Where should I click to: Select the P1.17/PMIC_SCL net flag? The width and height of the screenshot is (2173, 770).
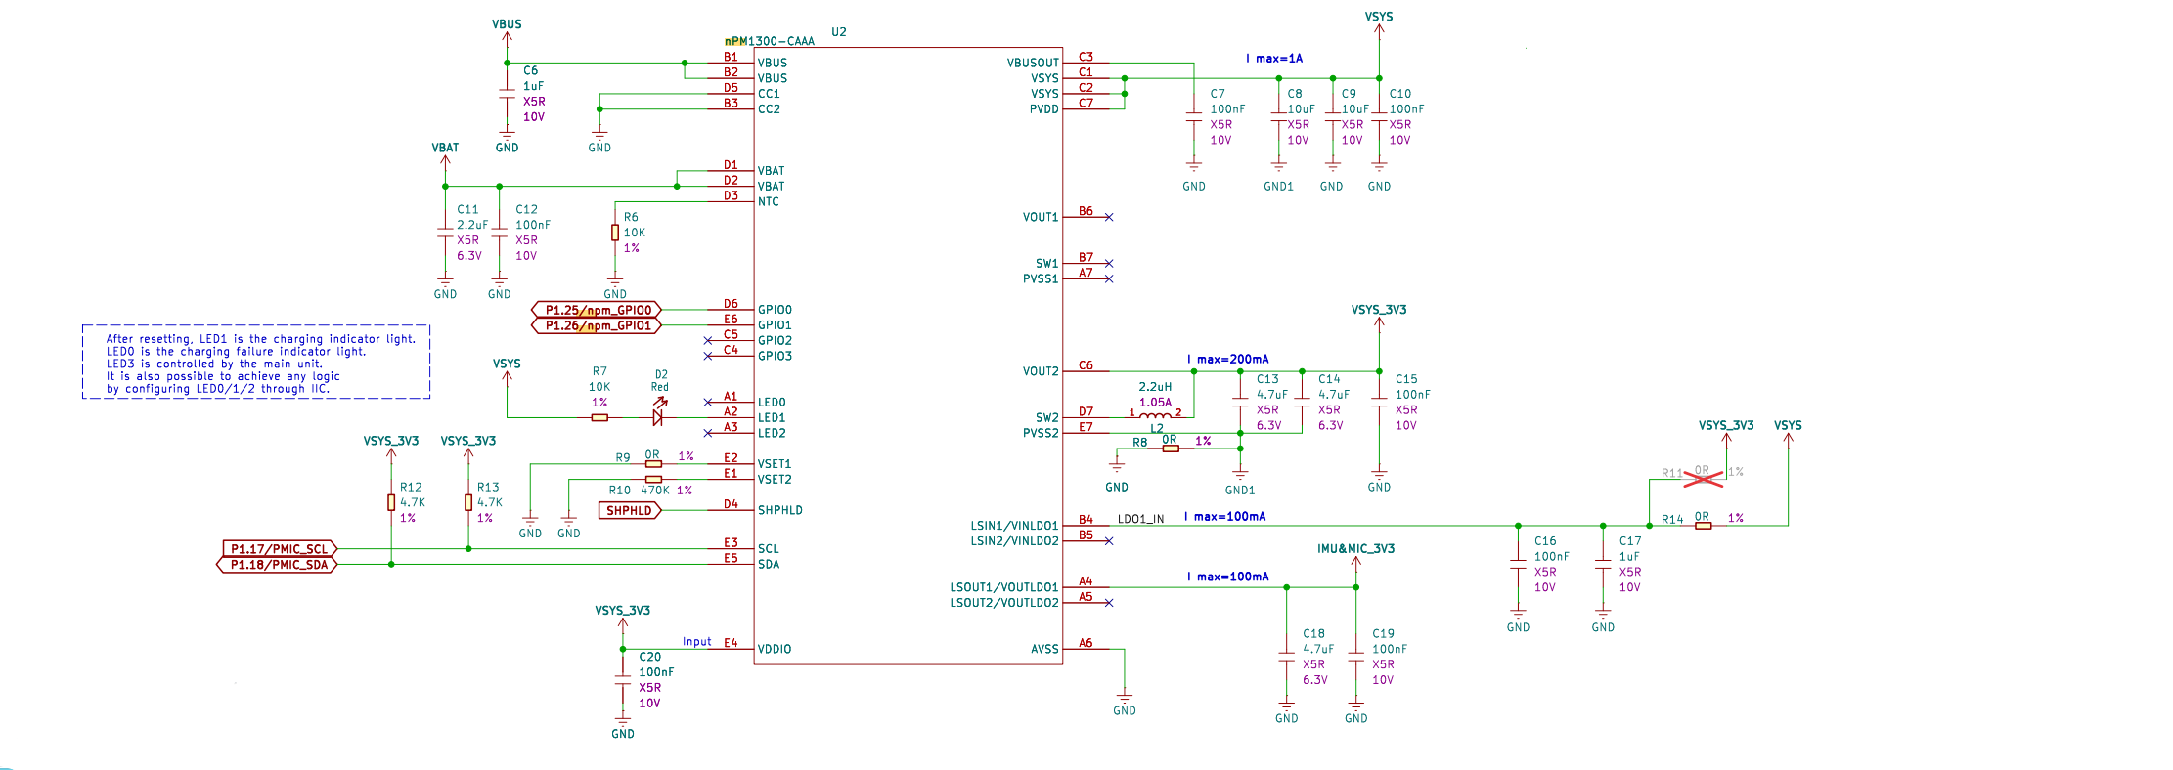tap(280, 549)
